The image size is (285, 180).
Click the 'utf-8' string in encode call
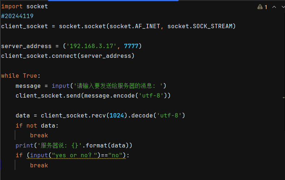click(x=151, y=95)
